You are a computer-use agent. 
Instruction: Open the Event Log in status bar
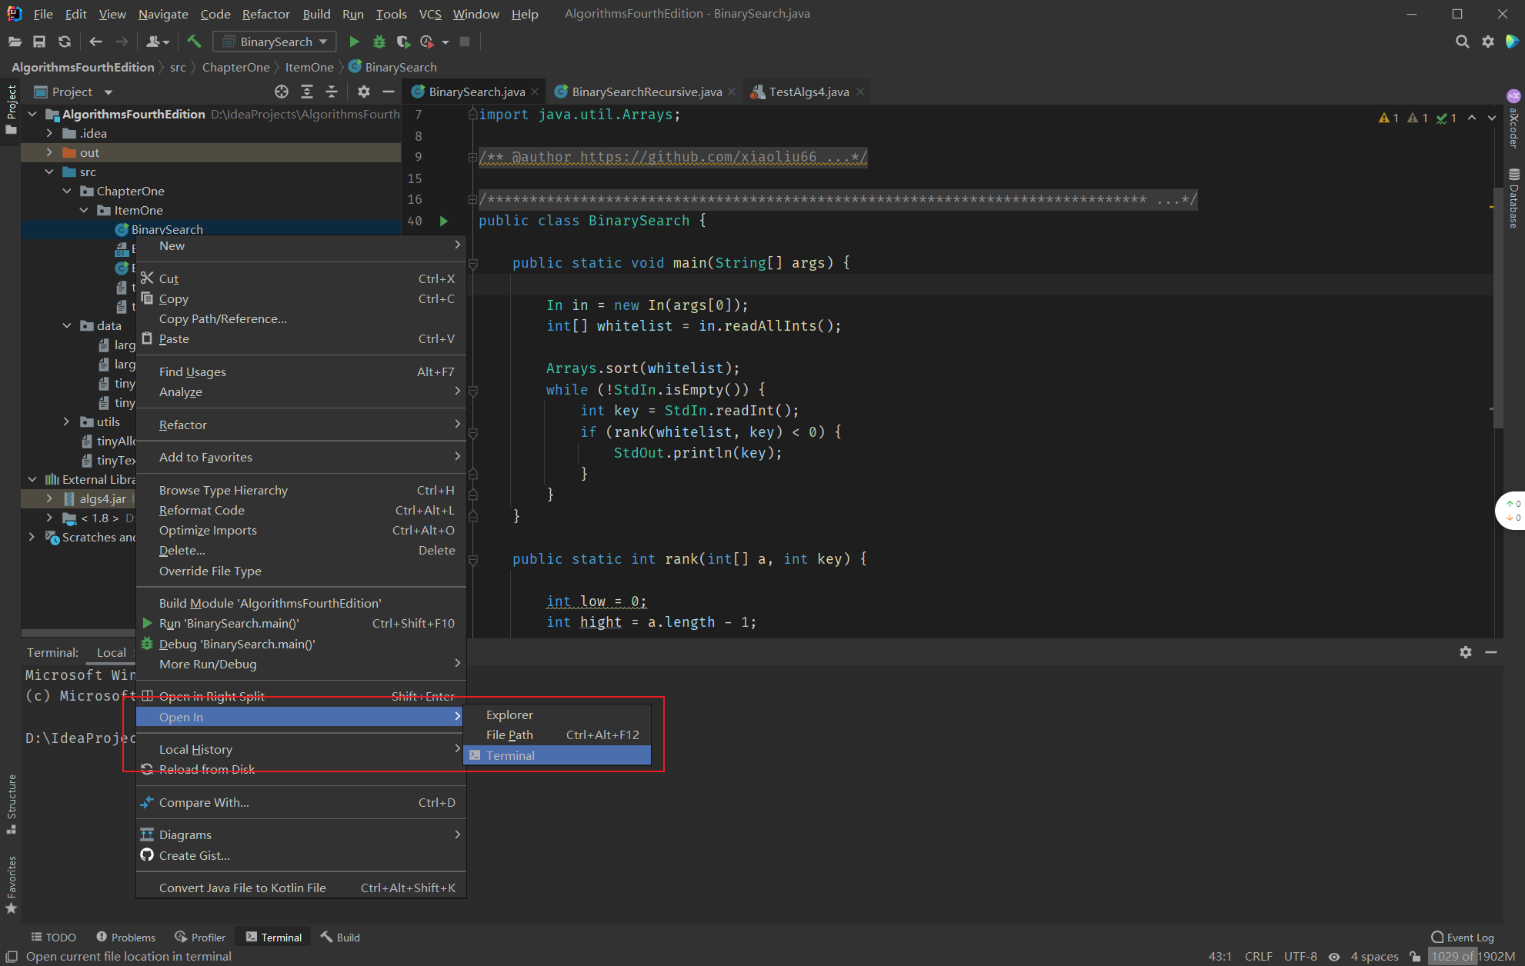[x=1462, y=937]
